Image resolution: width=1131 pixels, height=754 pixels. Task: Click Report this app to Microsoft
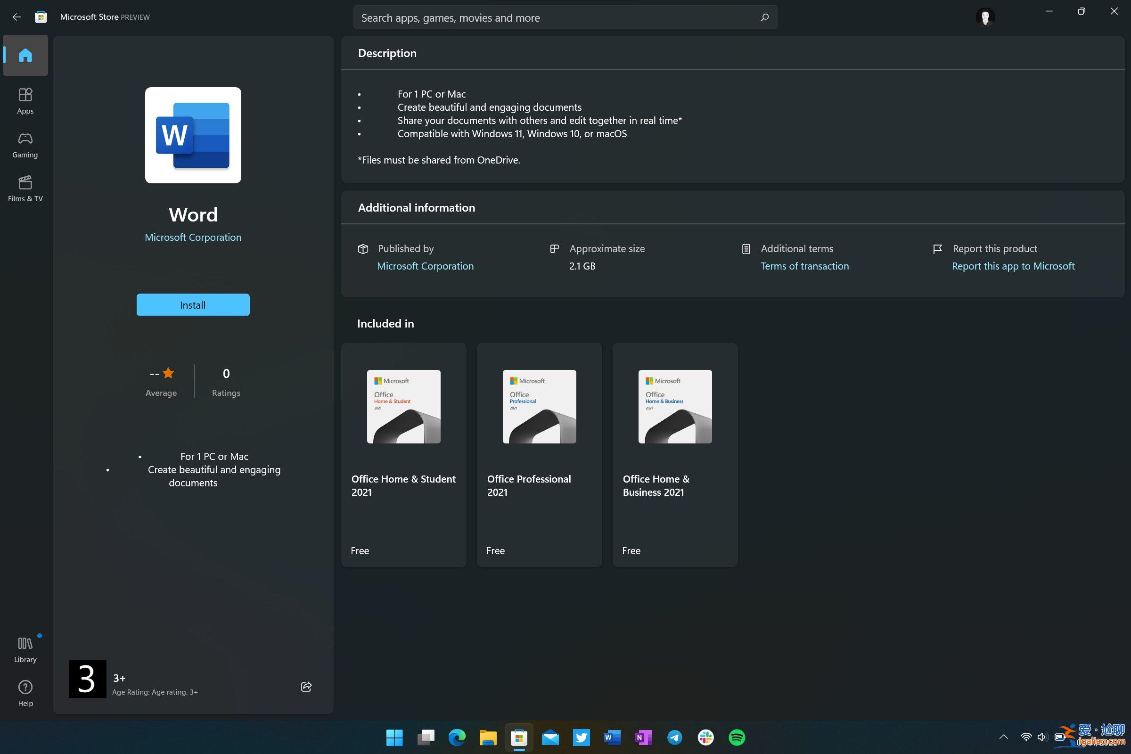pos(1013,266)
